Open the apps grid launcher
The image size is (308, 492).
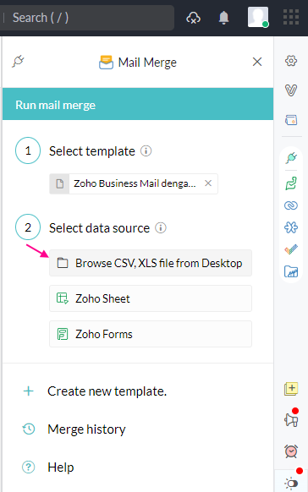click(291, 17)
